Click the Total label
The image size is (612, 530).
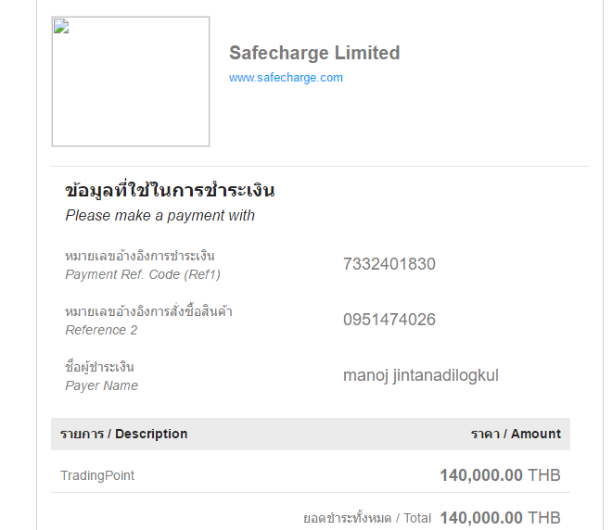[367, 518]
